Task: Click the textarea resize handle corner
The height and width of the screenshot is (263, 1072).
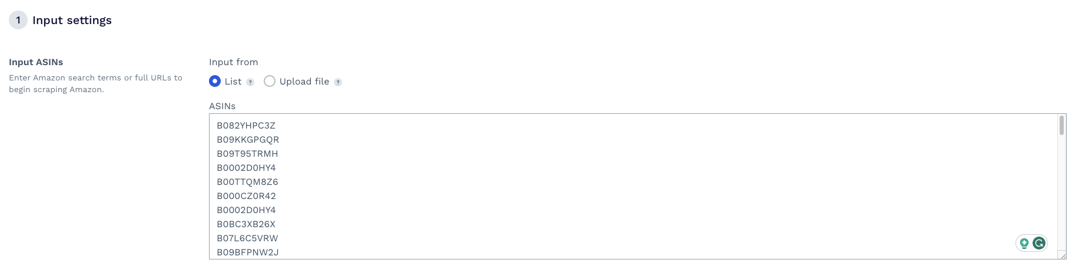Action: point(1063,255)
